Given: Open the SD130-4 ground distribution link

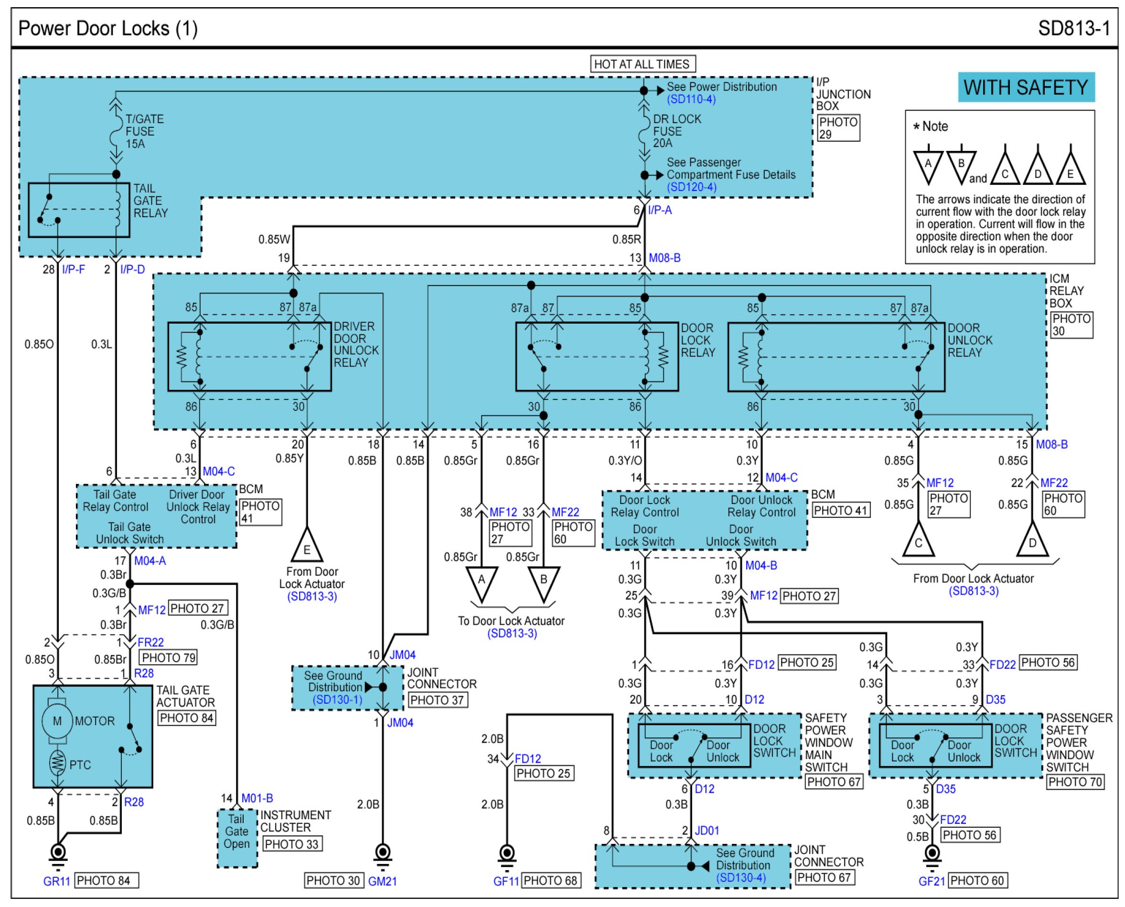Looking at the screenshot, I should [x=741, y=877].
